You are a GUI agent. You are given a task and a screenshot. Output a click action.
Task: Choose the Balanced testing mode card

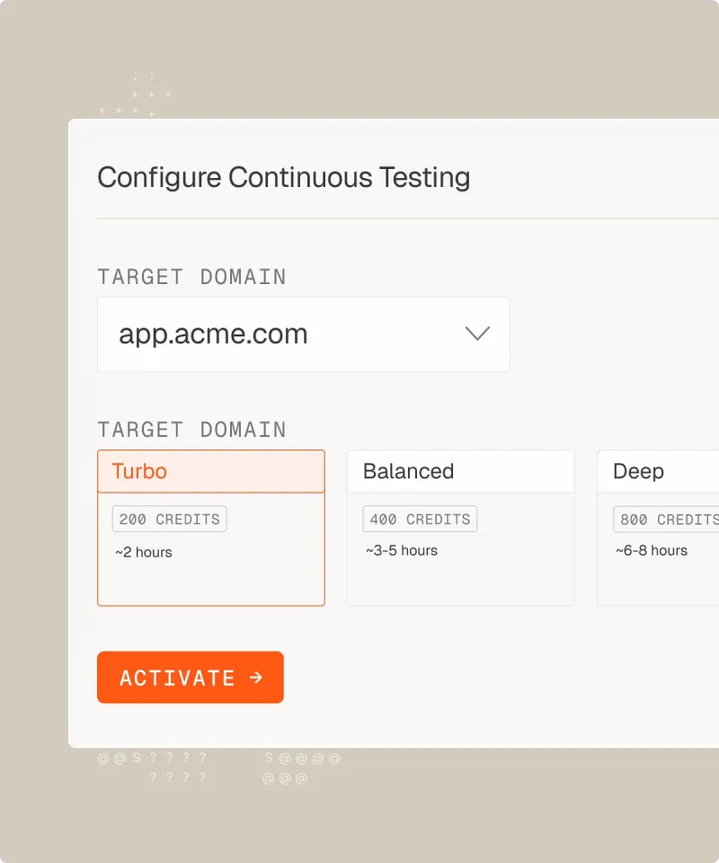tap(460, 528)
